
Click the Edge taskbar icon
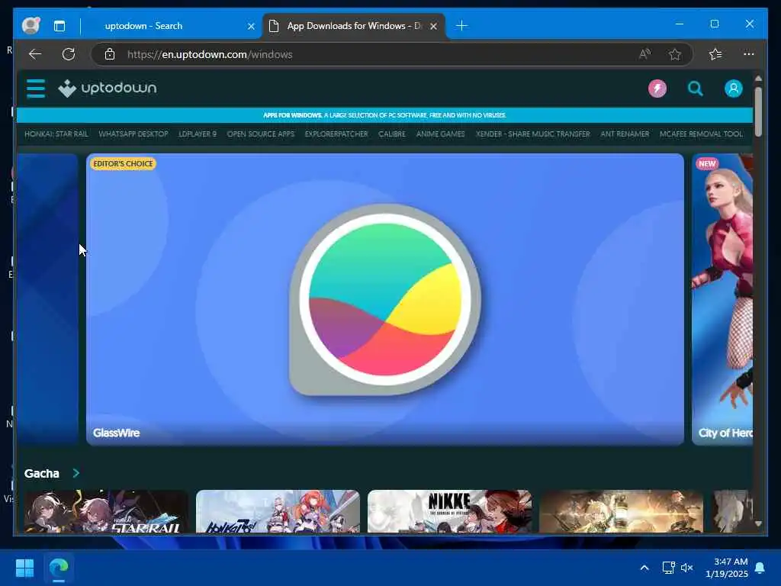(x=59, y=568)
